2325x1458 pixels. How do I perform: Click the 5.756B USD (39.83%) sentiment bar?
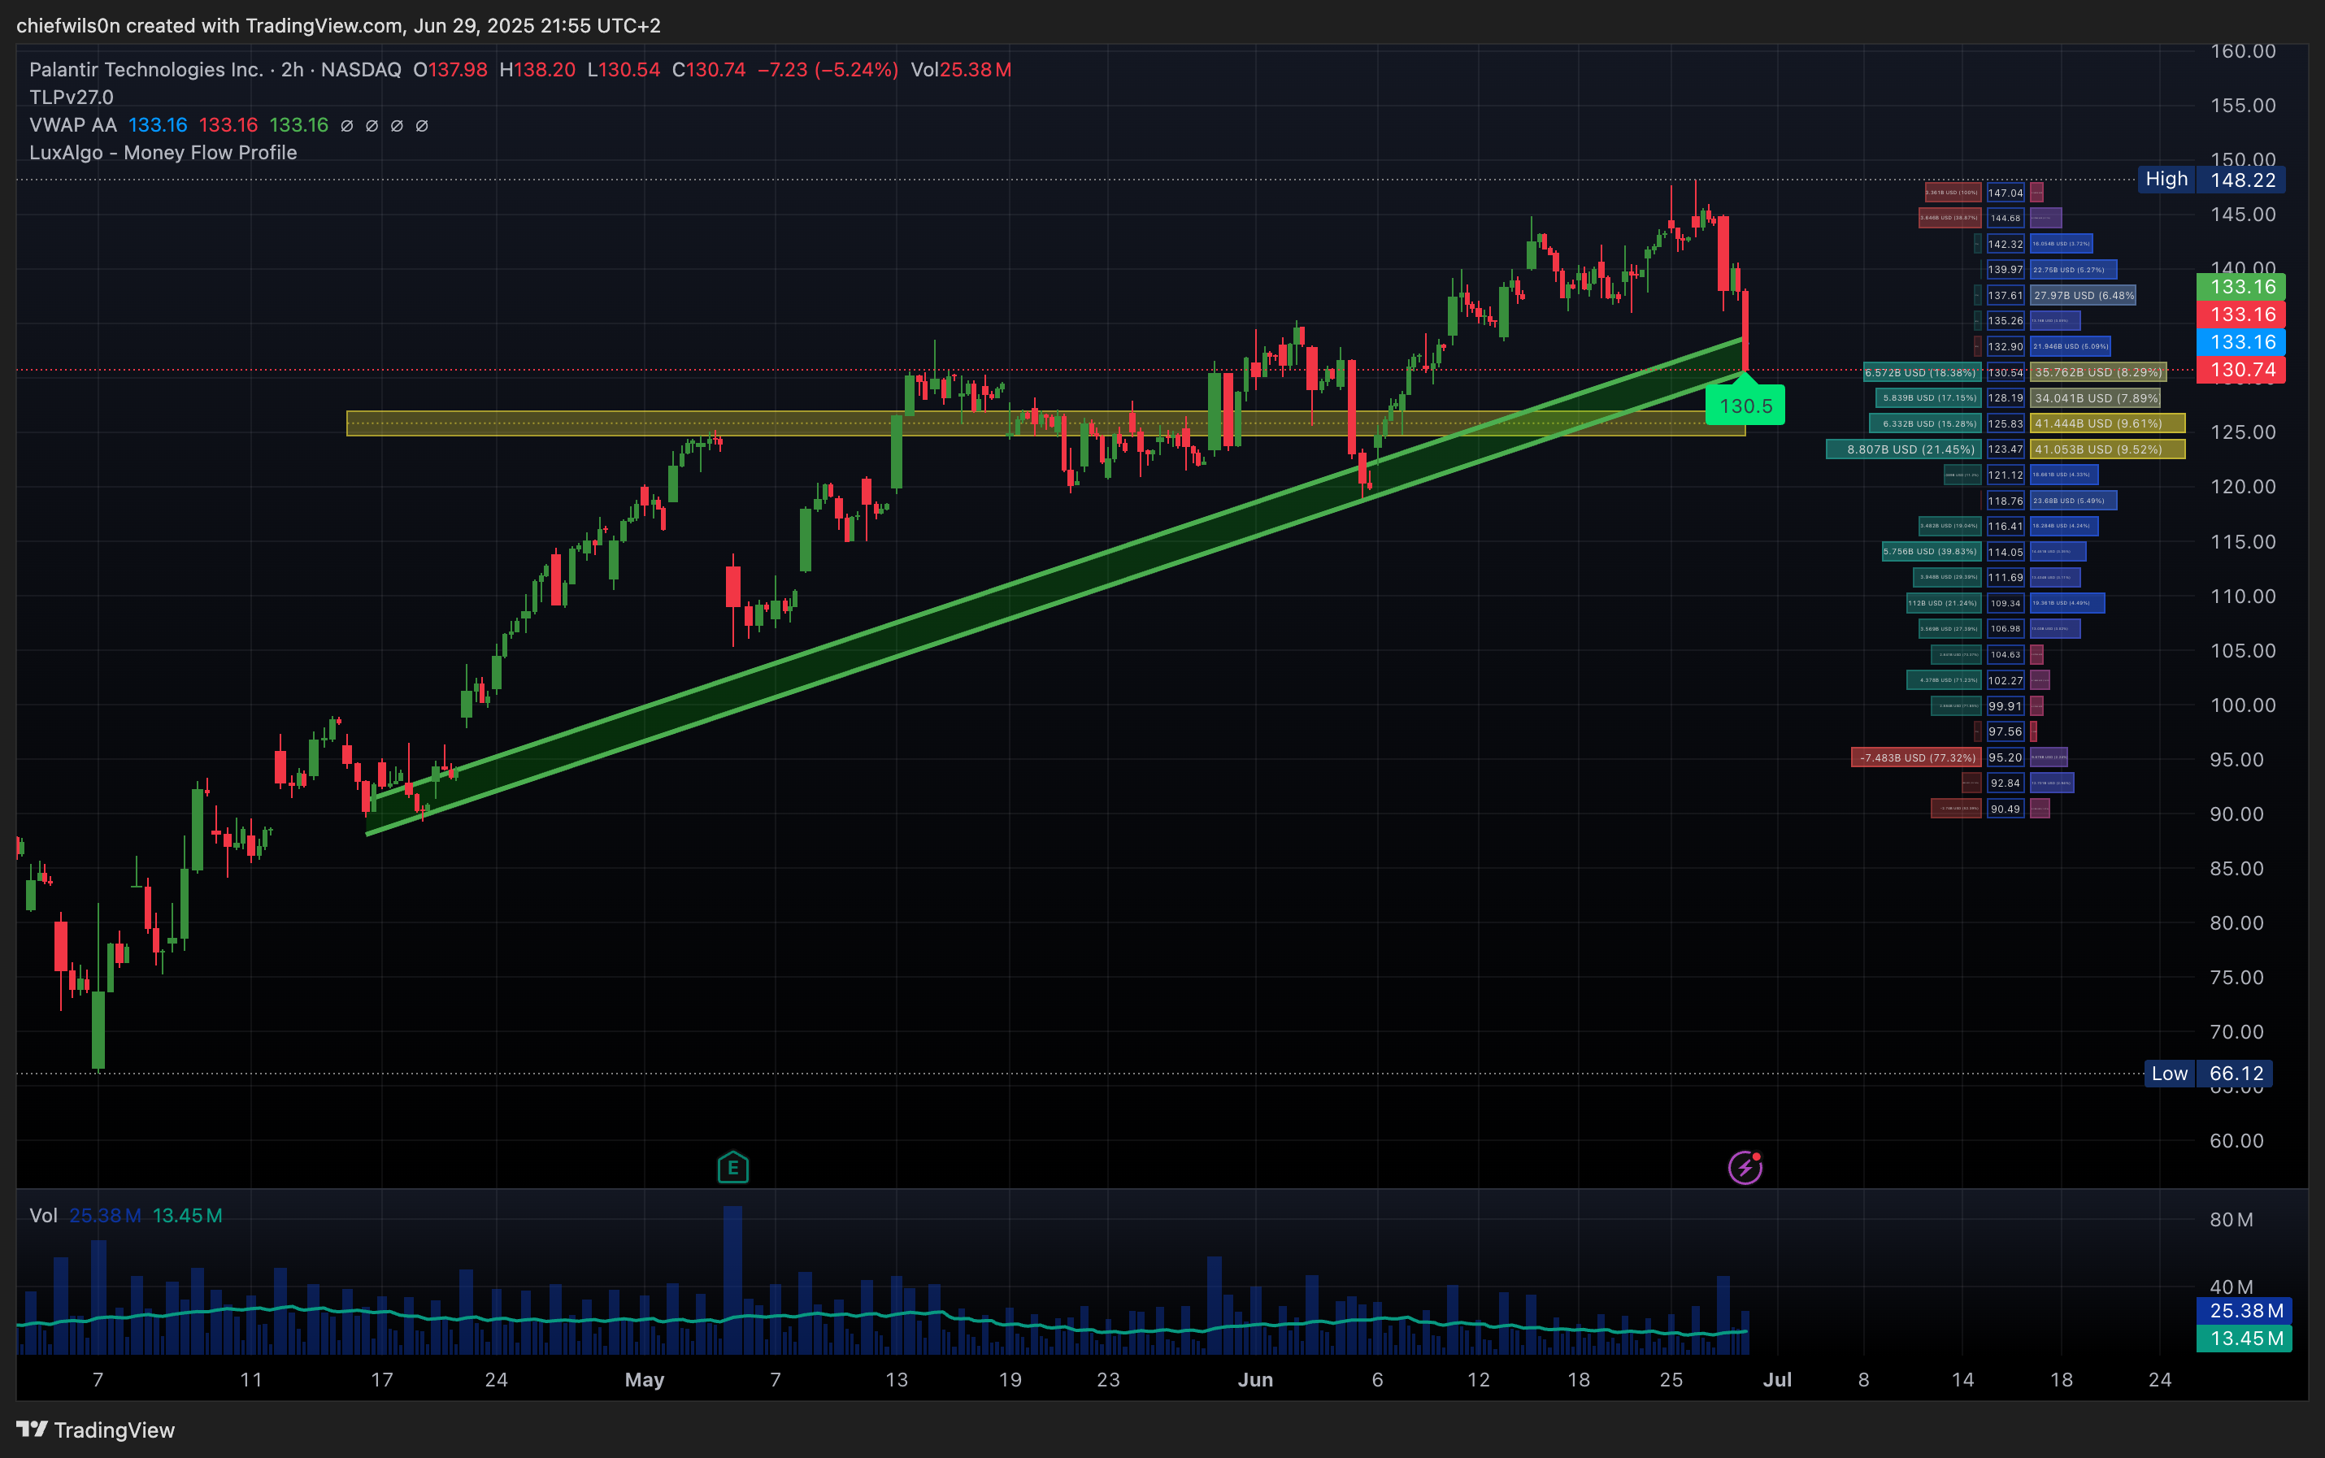pos(1932,552)
